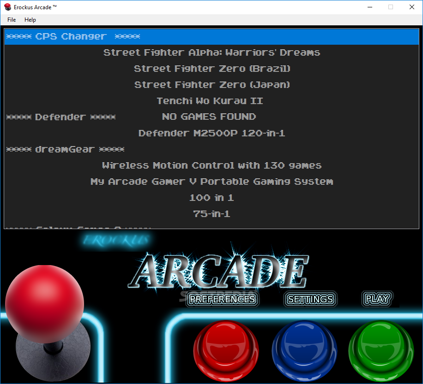Select the 100 in 1 entry
Image resolution: width=423 pixels, height=384 pixels.
[x=211, y=198]
